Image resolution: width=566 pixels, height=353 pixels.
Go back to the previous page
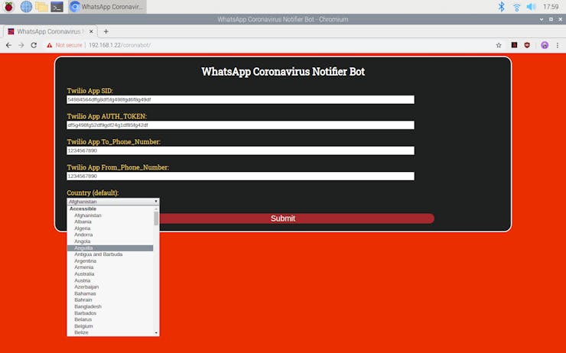pyautogui.click(x=8, y=45)
